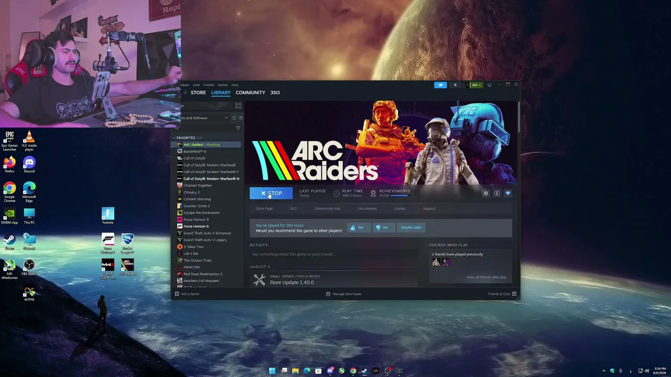Open the Store Update 1.40.0 patch notes

(x=291, y=282)
